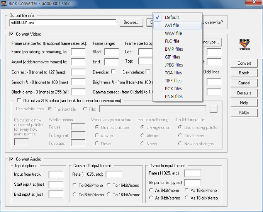Choose TIFF files from the menu

(178, 80)
